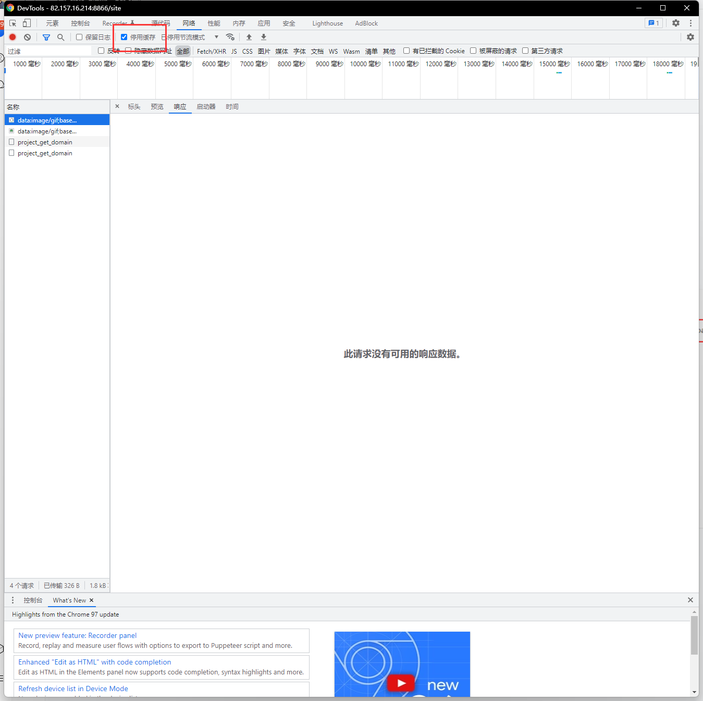The width and height of the screenshot is (703, 701).
Task: Close the request details pane
Action: point(117,106)
